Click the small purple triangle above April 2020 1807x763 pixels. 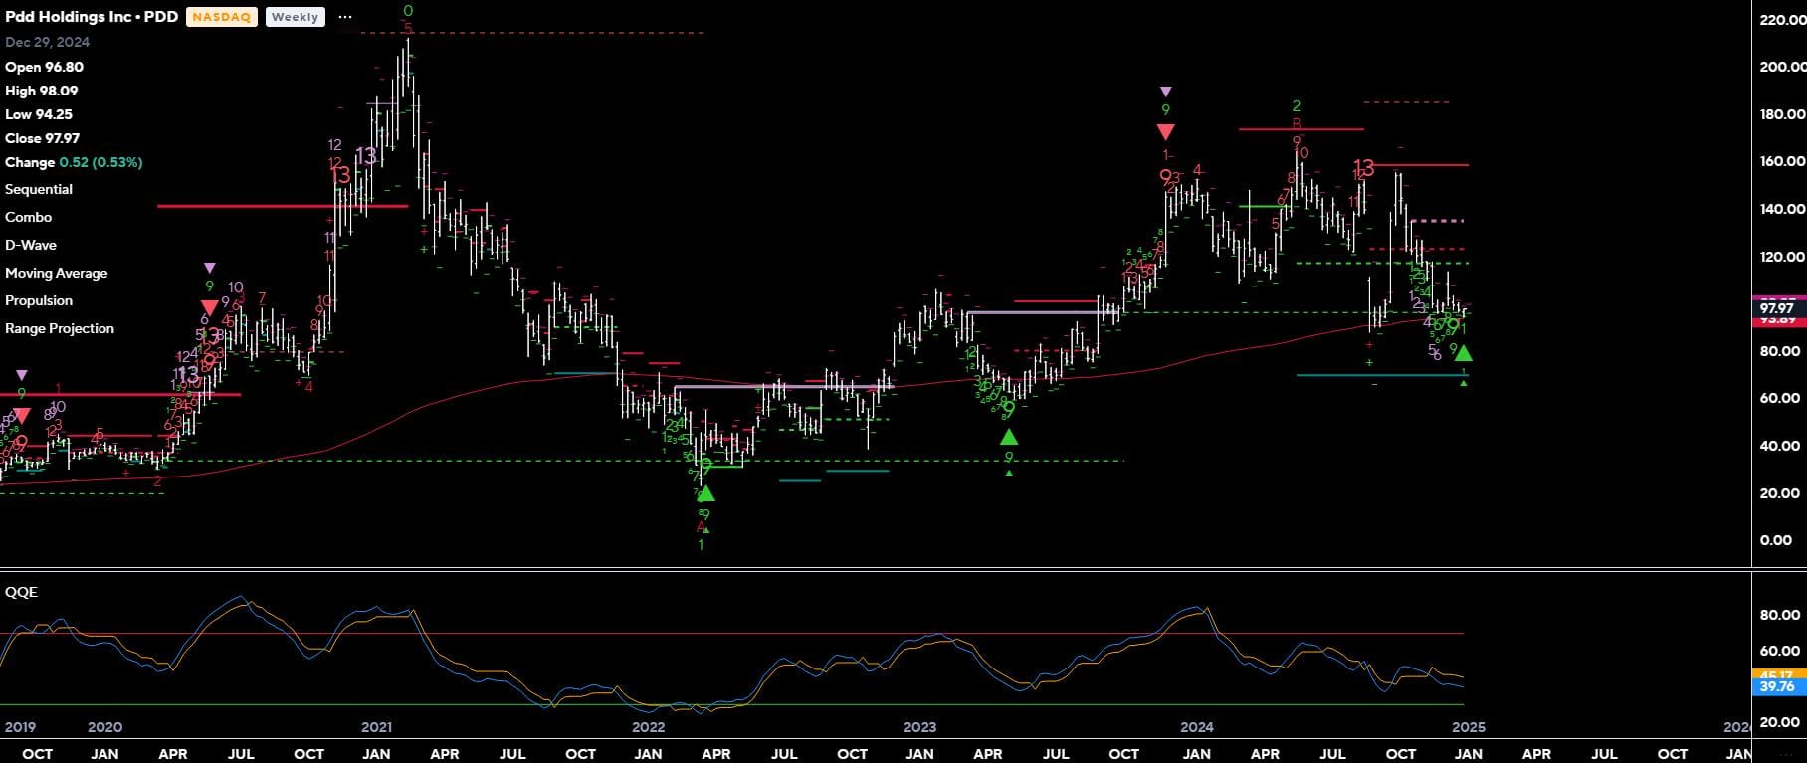209,268
